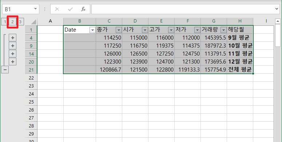Click the scroll up arrow of vertical scrollbar
Screen dimensions: 282x142
click(278, 21)
